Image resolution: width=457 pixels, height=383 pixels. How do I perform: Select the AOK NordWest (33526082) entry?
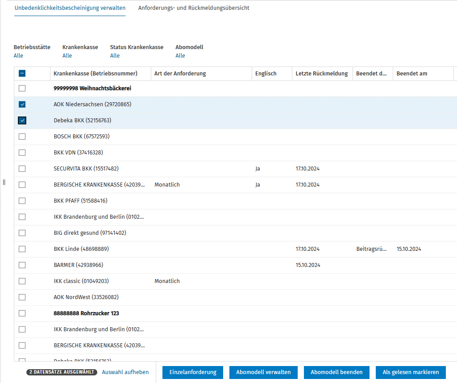coord(86,297)
